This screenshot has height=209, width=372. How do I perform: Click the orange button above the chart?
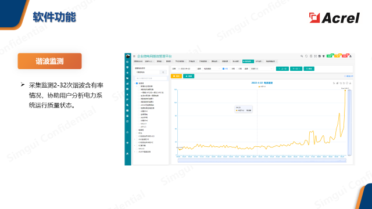coord(176,76)
